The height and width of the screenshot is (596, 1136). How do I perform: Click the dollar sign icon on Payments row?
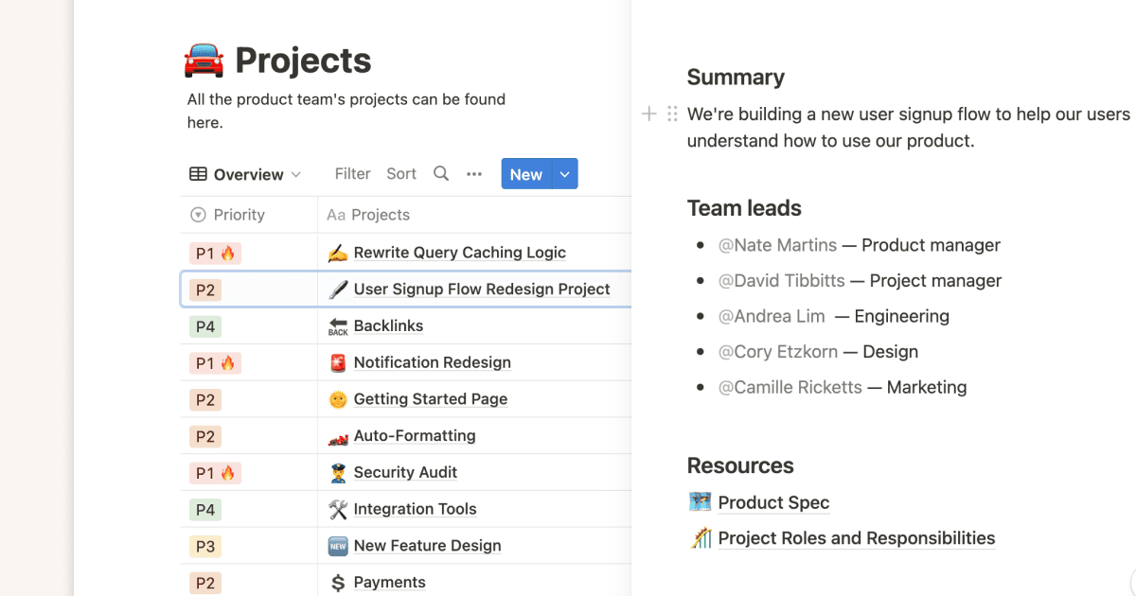click(339, 582)
